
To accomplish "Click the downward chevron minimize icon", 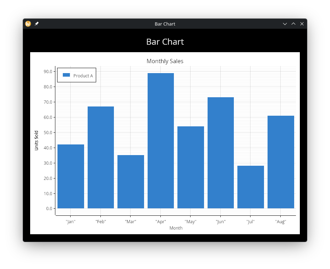I will point(285,24).
